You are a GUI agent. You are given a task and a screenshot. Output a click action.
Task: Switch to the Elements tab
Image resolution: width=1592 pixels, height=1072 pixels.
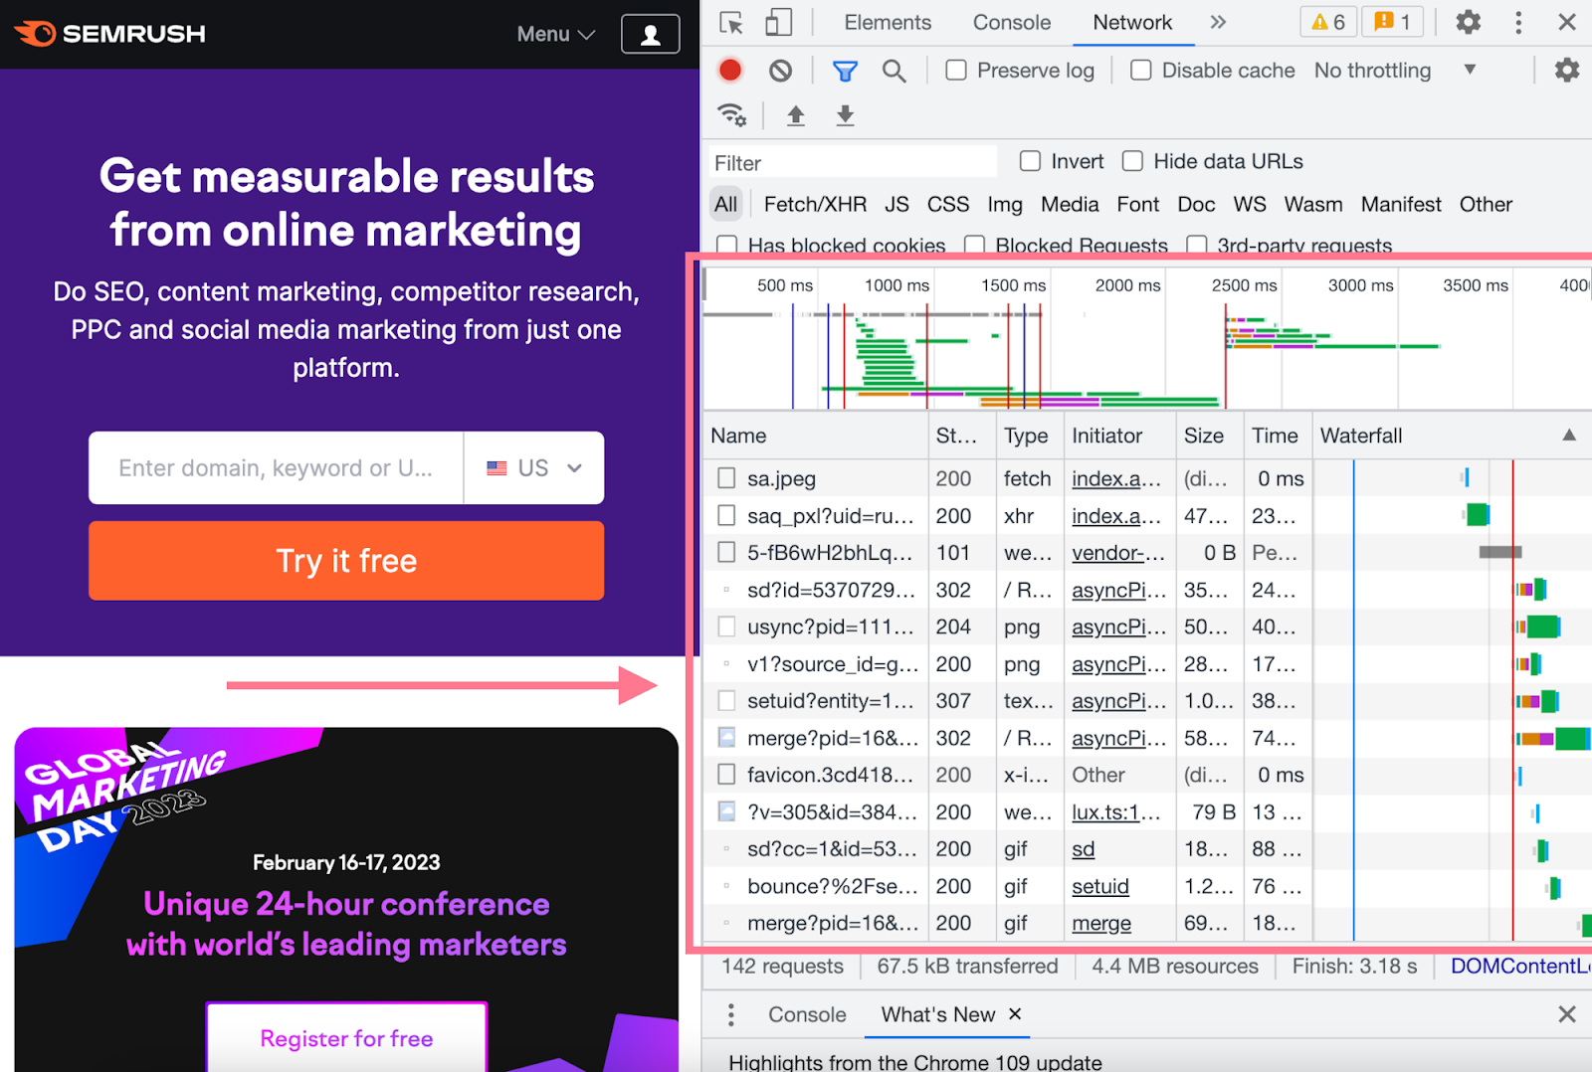[888, 23]
